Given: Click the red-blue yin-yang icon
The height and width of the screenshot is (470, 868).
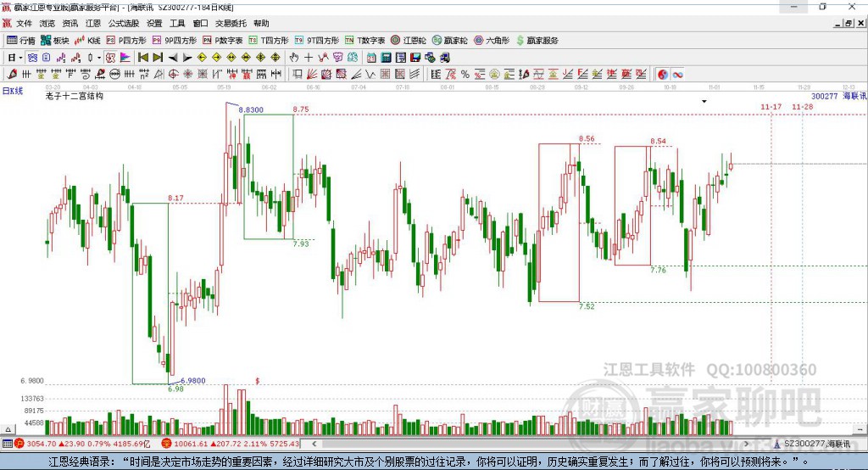Looking at the screenshot, I should tap(663, 75).
